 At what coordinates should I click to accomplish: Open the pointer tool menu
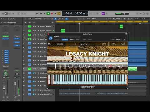[79, 19]
